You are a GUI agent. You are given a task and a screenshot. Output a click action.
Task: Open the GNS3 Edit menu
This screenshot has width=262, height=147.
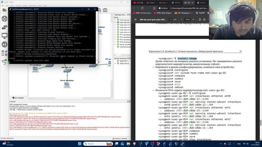click(7, 6)
